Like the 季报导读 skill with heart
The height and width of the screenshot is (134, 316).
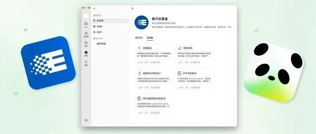click(187, 62)
